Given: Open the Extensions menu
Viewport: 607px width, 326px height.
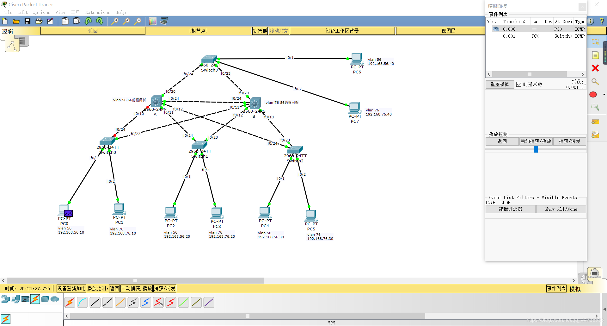Looking at the screenshot, I should pyautogui.click(x=98, y=12).
